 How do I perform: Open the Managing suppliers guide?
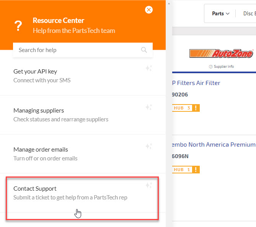point(83,115)
